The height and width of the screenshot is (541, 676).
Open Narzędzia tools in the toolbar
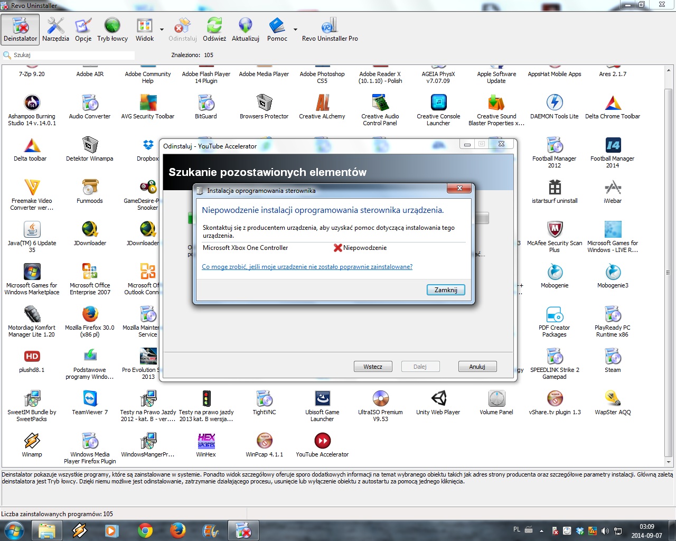[x=55, y=29]
